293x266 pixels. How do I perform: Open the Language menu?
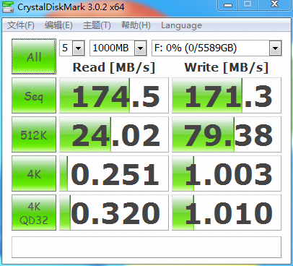point(181,25)
